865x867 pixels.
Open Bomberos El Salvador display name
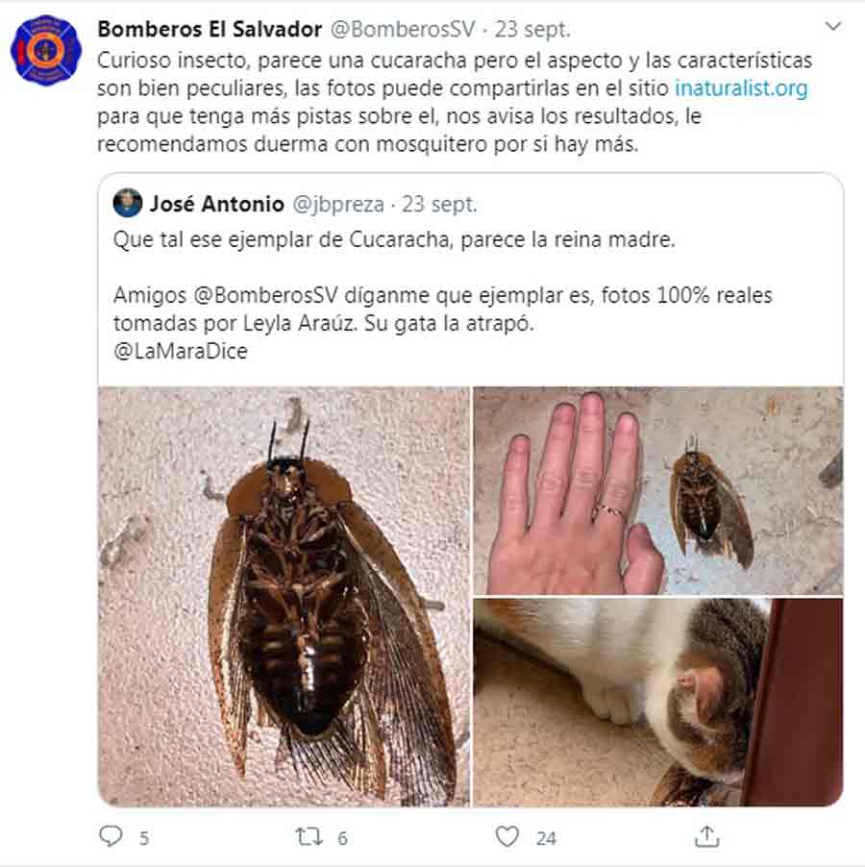coord(210,29)
